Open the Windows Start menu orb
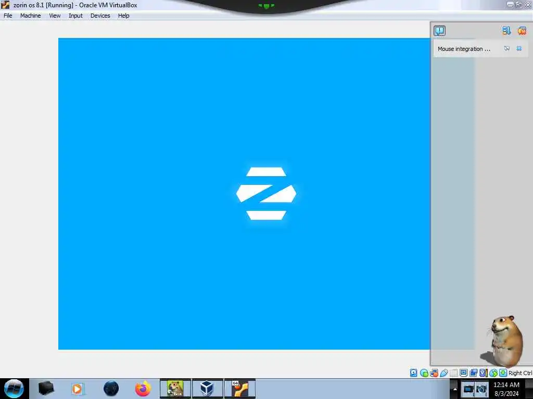This screenshot has width=533, height=399. pyautogui.click(x=14, y=389)
